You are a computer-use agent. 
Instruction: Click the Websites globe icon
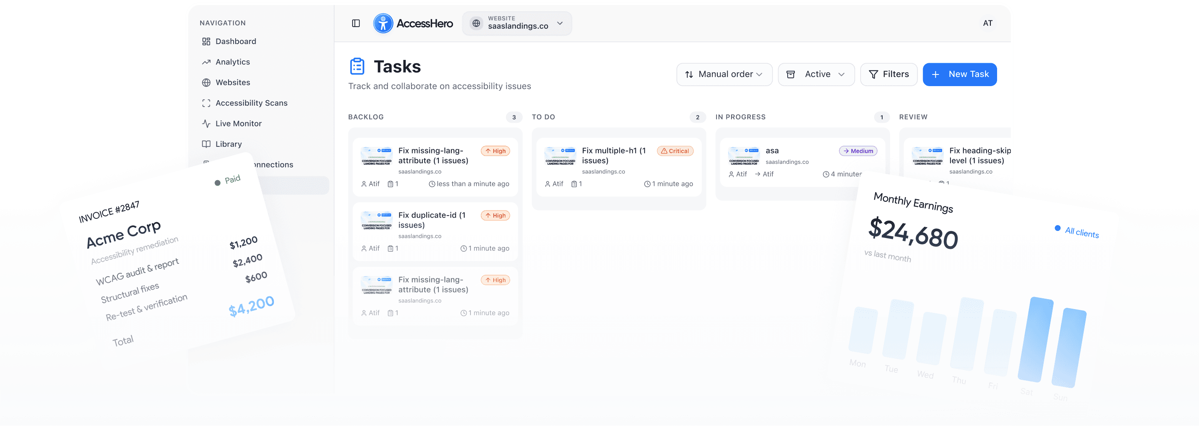(x=206, y=82)
